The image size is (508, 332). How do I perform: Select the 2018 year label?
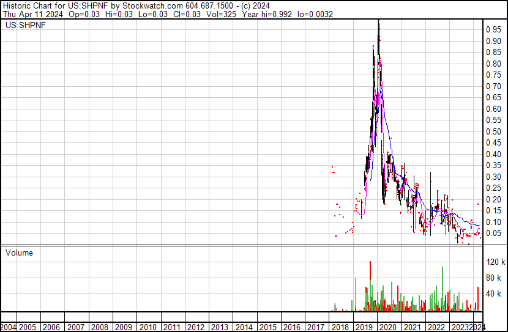pyautogui.click(x=340, y=327)
